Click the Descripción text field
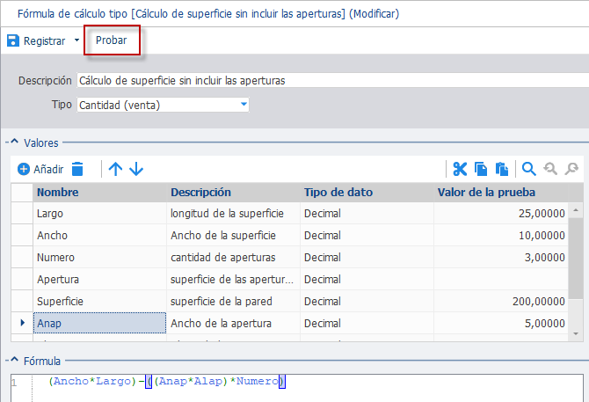 (x=333, y=80)
